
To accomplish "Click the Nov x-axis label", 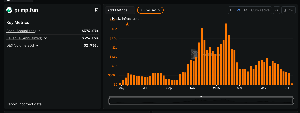I will pos(193,88).
